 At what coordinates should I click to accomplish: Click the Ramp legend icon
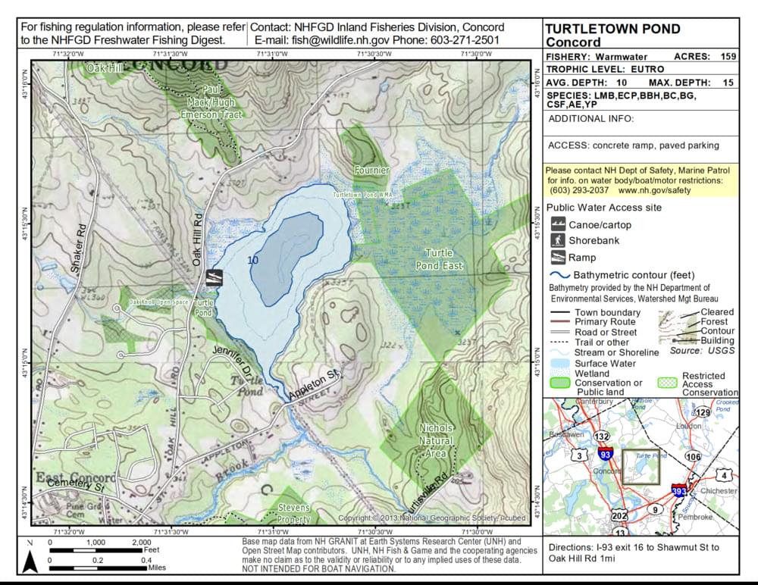pos(559,257)
